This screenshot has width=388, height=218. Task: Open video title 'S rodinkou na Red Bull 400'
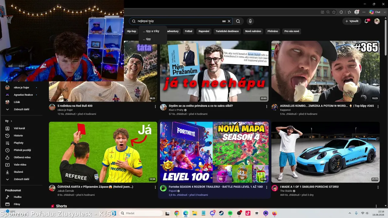click(x=75, y=106)
